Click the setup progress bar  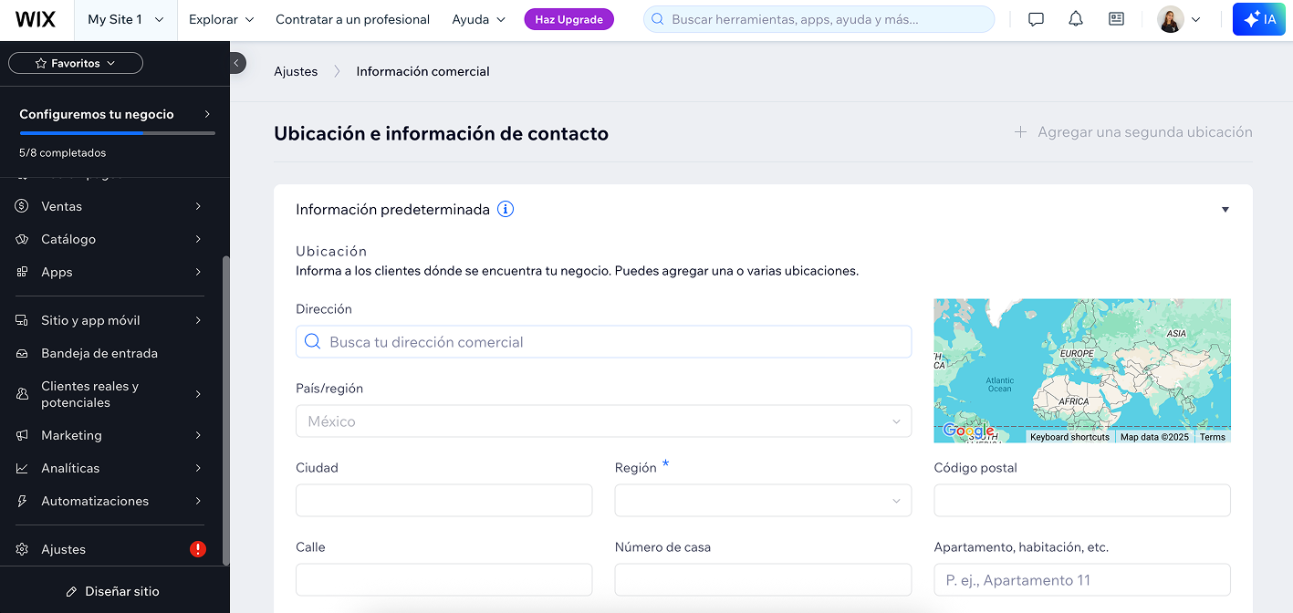click(x=117, y=133)
